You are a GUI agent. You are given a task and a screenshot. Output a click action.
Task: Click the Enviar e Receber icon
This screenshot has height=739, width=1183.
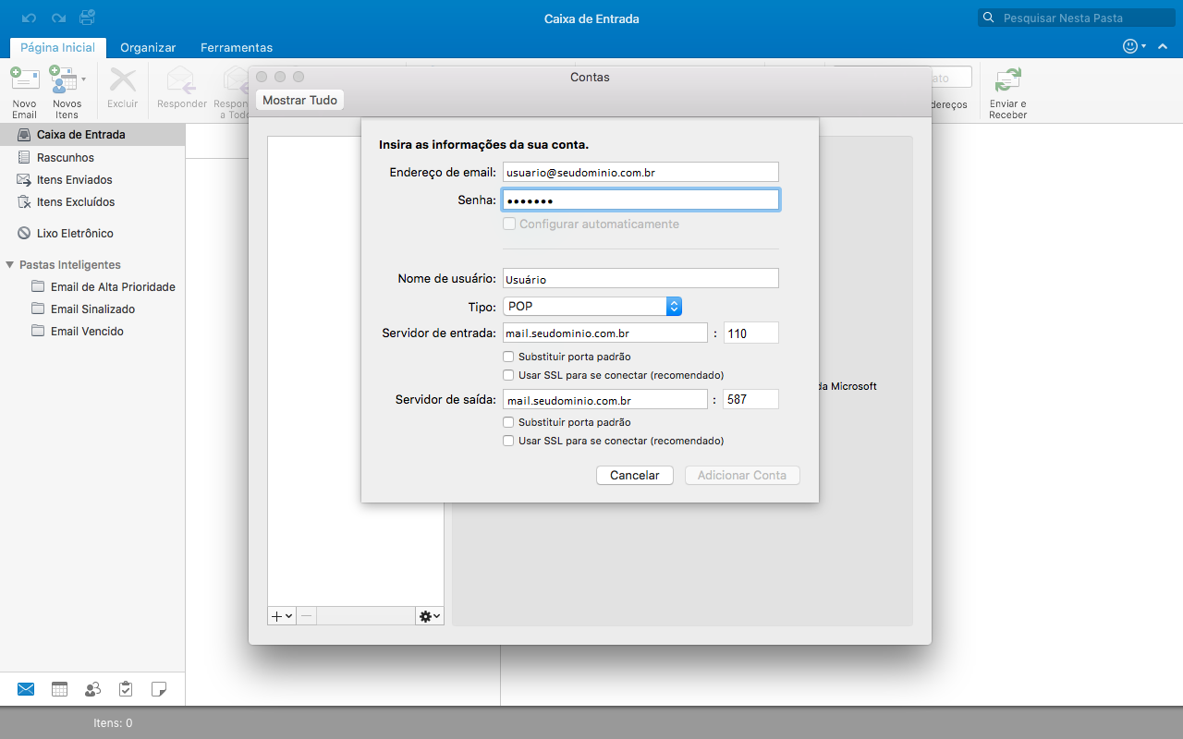(x=1007, y=81)
